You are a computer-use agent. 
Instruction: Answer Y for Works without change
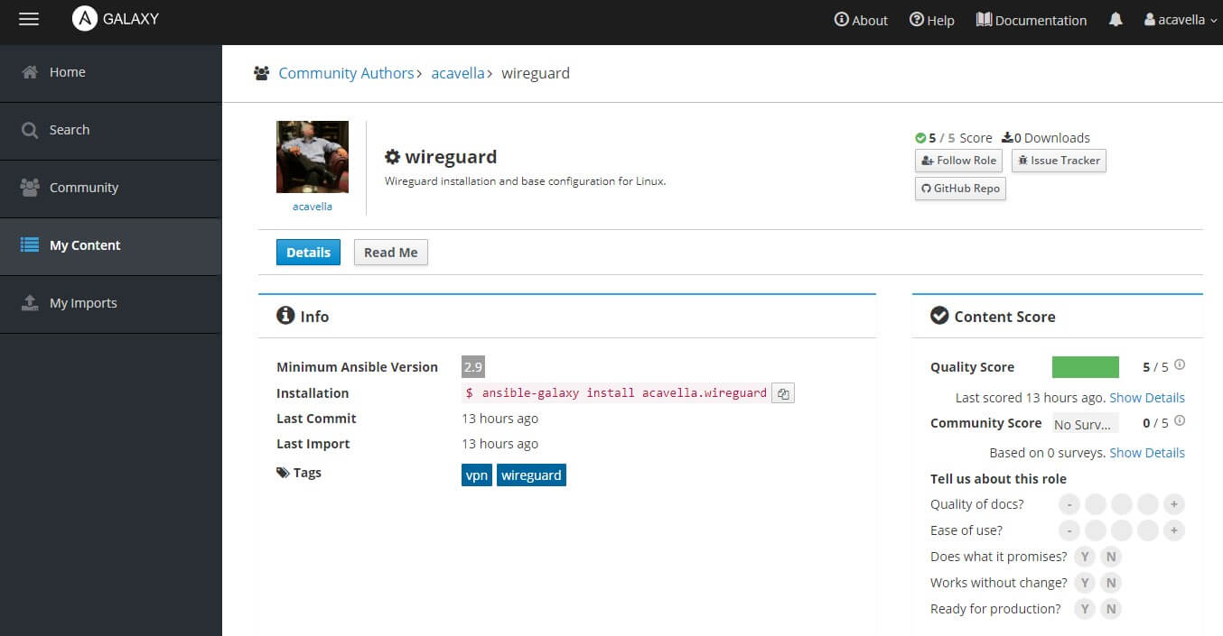tap(1085, 583)
